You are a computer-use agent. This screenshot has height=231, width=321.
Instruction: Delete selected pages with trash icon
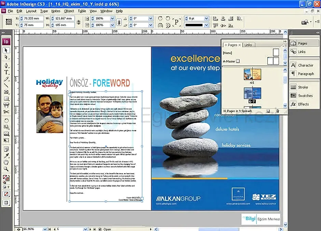tap(277, 111)
